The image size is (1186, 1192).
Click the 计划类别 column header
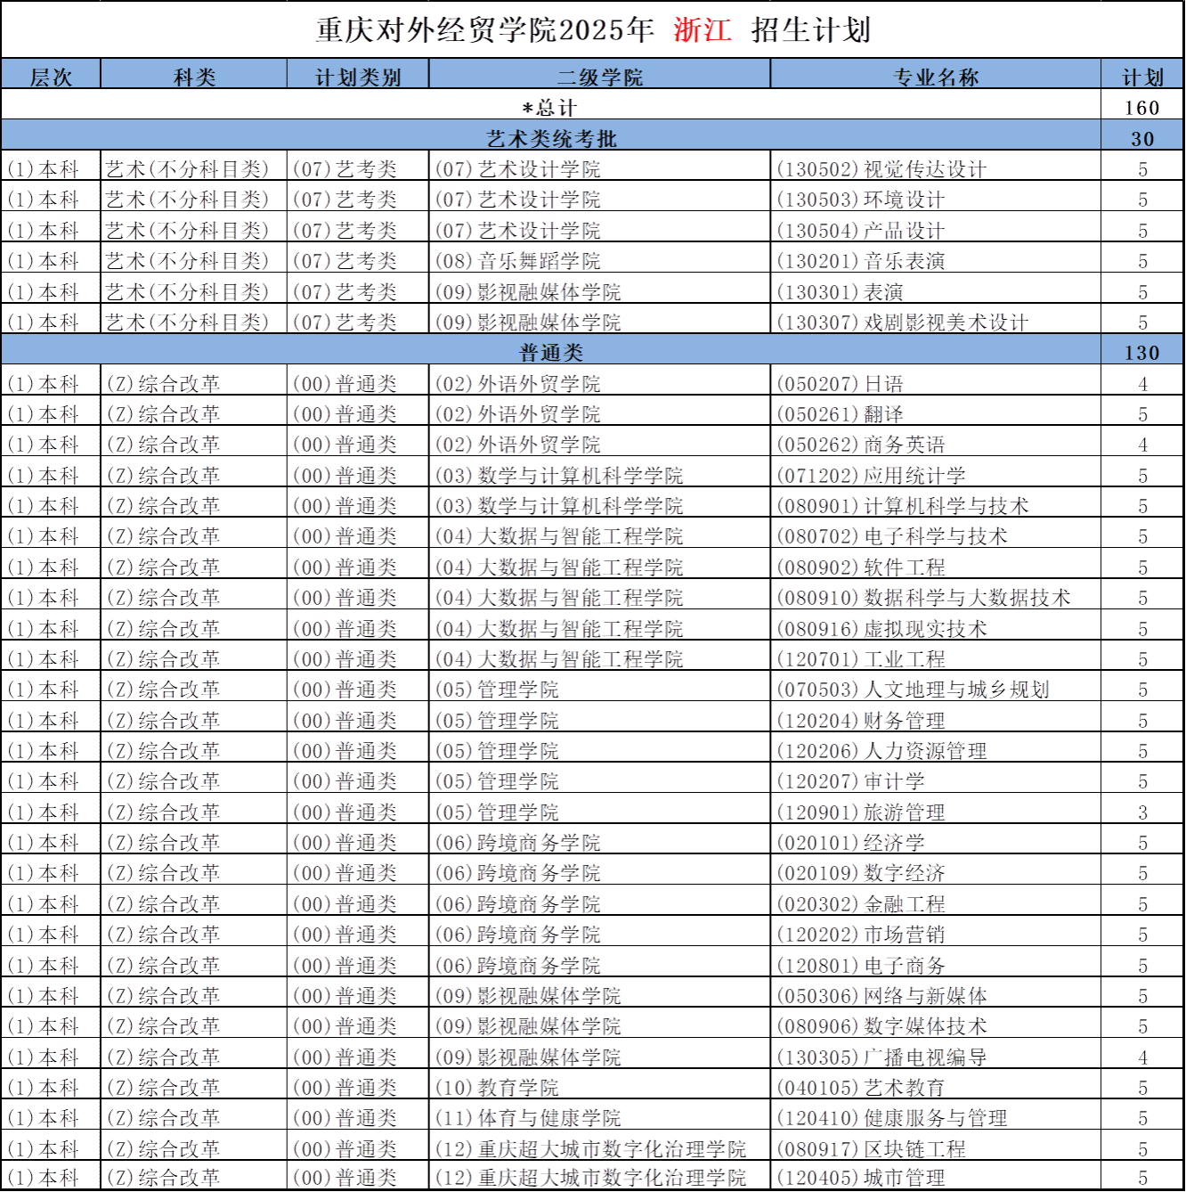click(x=358, y=77)
